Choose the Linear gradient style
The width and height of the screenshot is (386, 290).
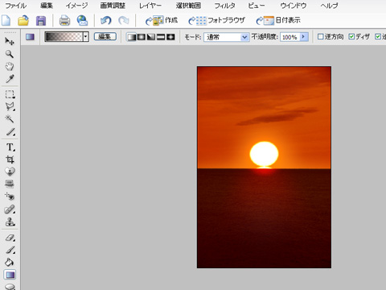click(x=131, y=37)
